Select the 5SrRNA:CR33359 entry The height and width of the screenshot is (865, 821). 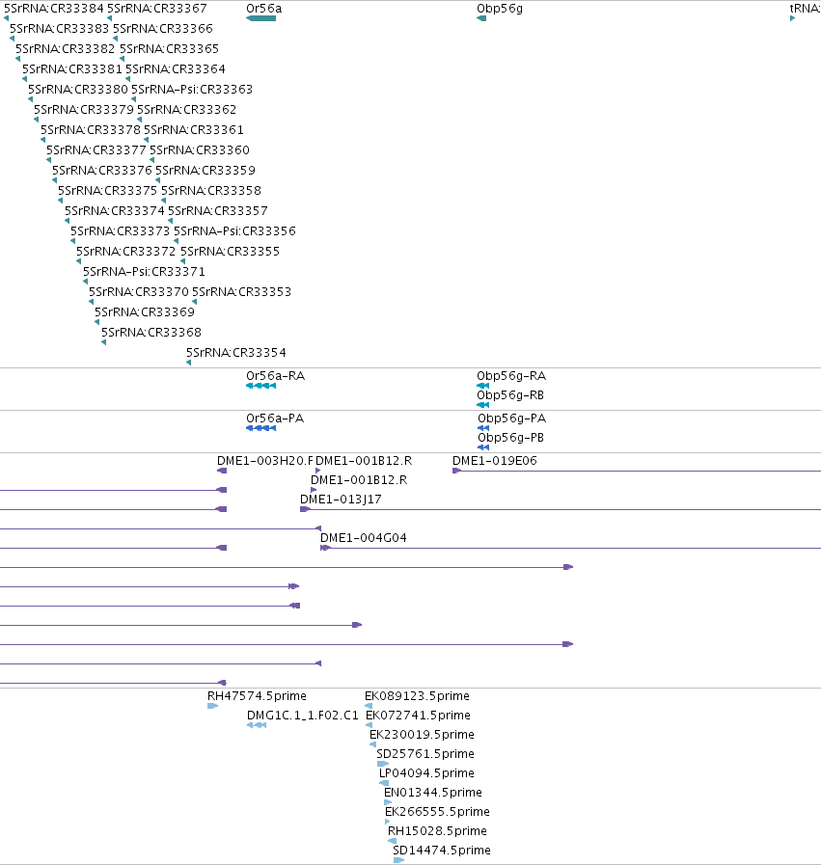click(205, 171)
